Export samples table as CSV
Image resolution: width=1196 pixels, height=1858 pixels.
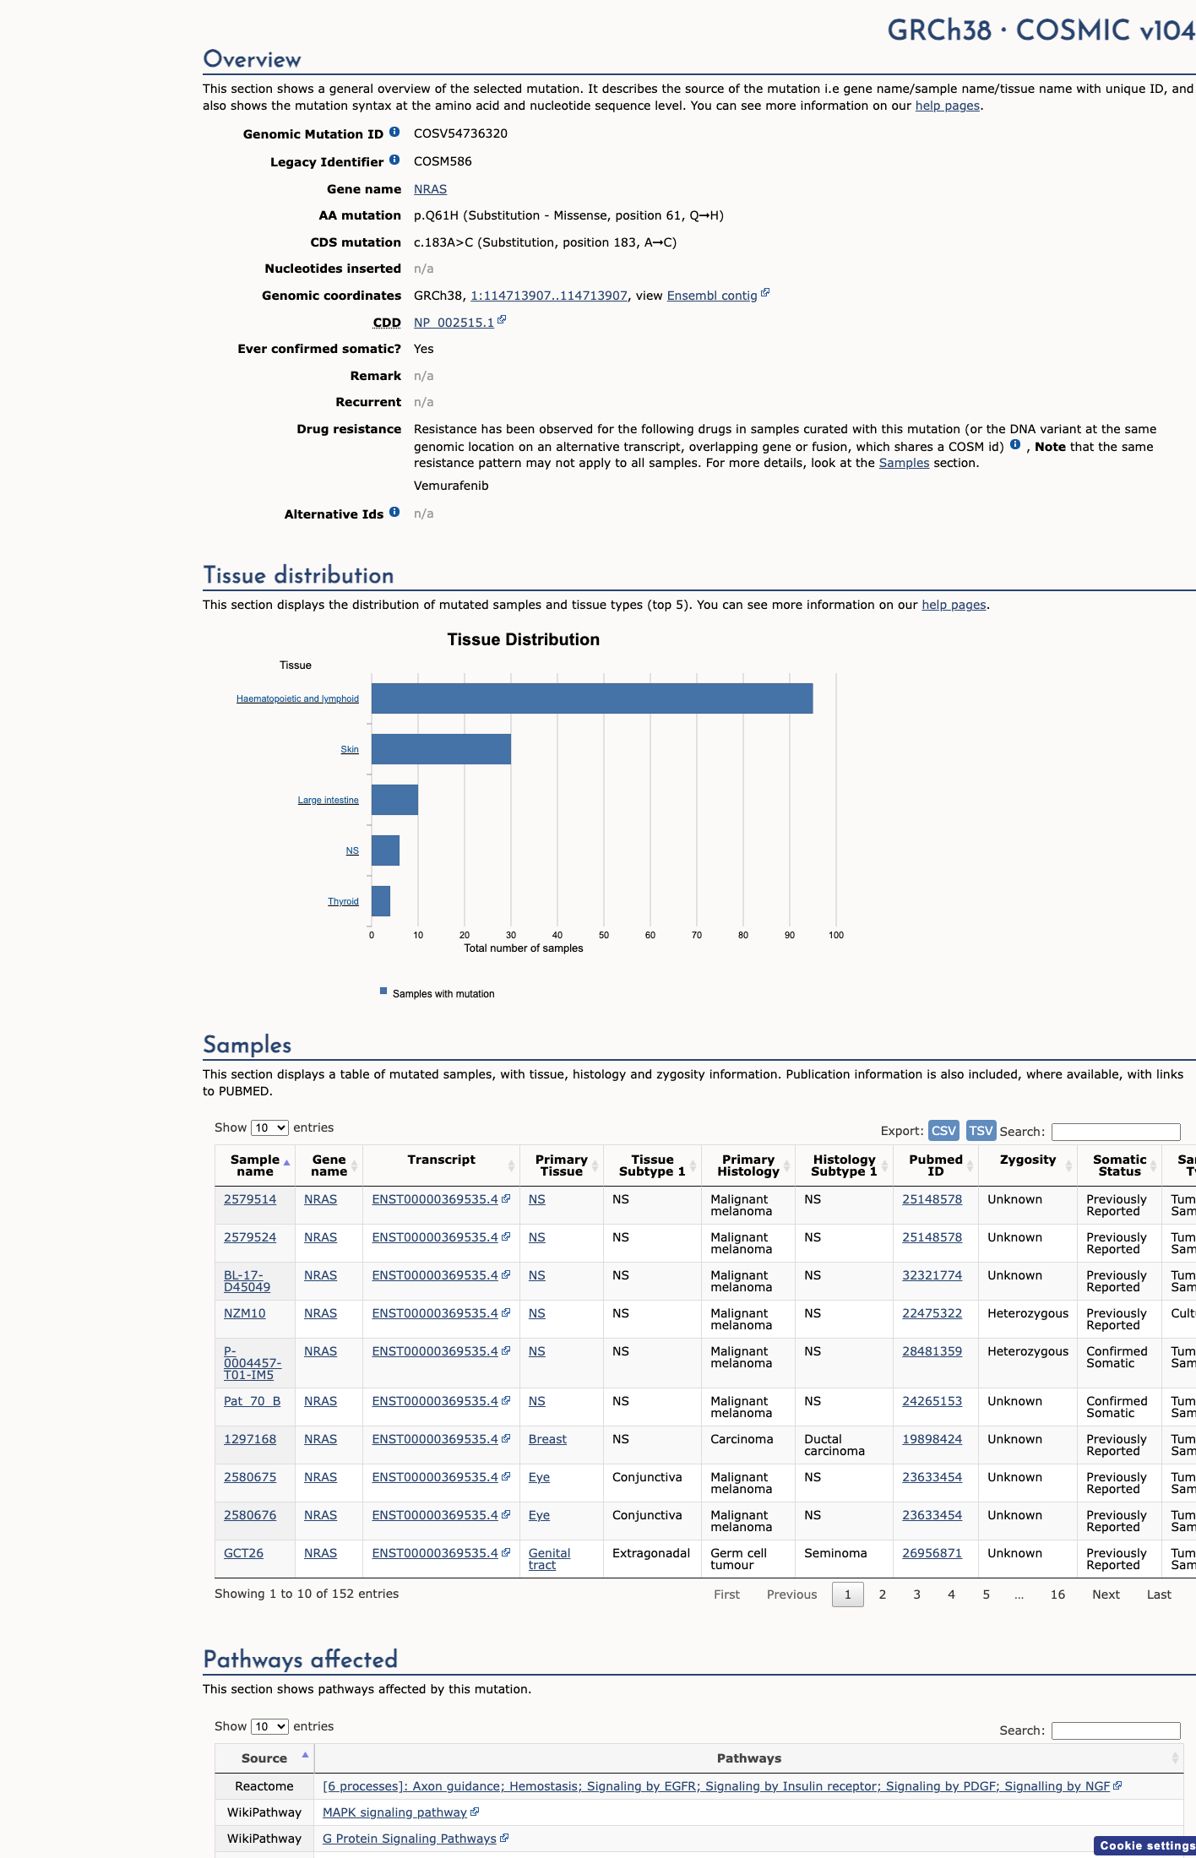(943, 1131)
